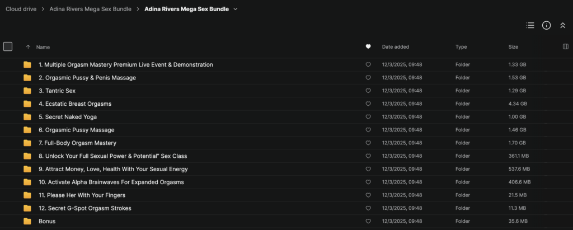Sort the list by Size column

513,47
